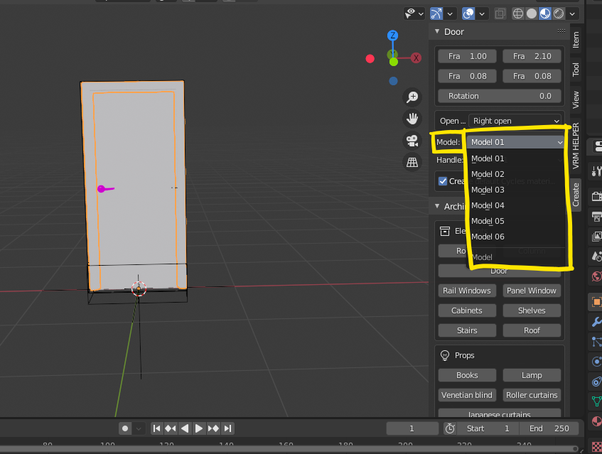Image resolution: width=602 pixels, height=454 pixels.
Task: Open the Render properties tab icon
Action: click(596, 197)
